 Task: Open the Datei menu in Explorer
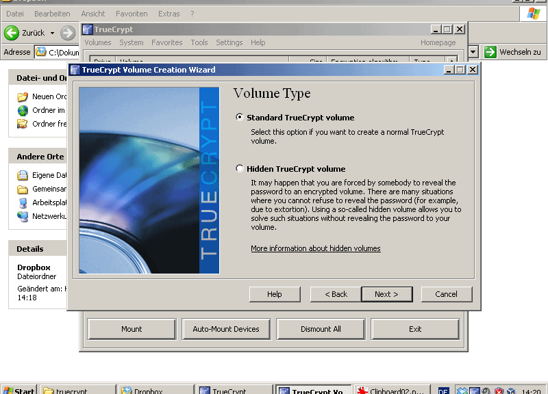pyautogui.click(x=15, y=14)
